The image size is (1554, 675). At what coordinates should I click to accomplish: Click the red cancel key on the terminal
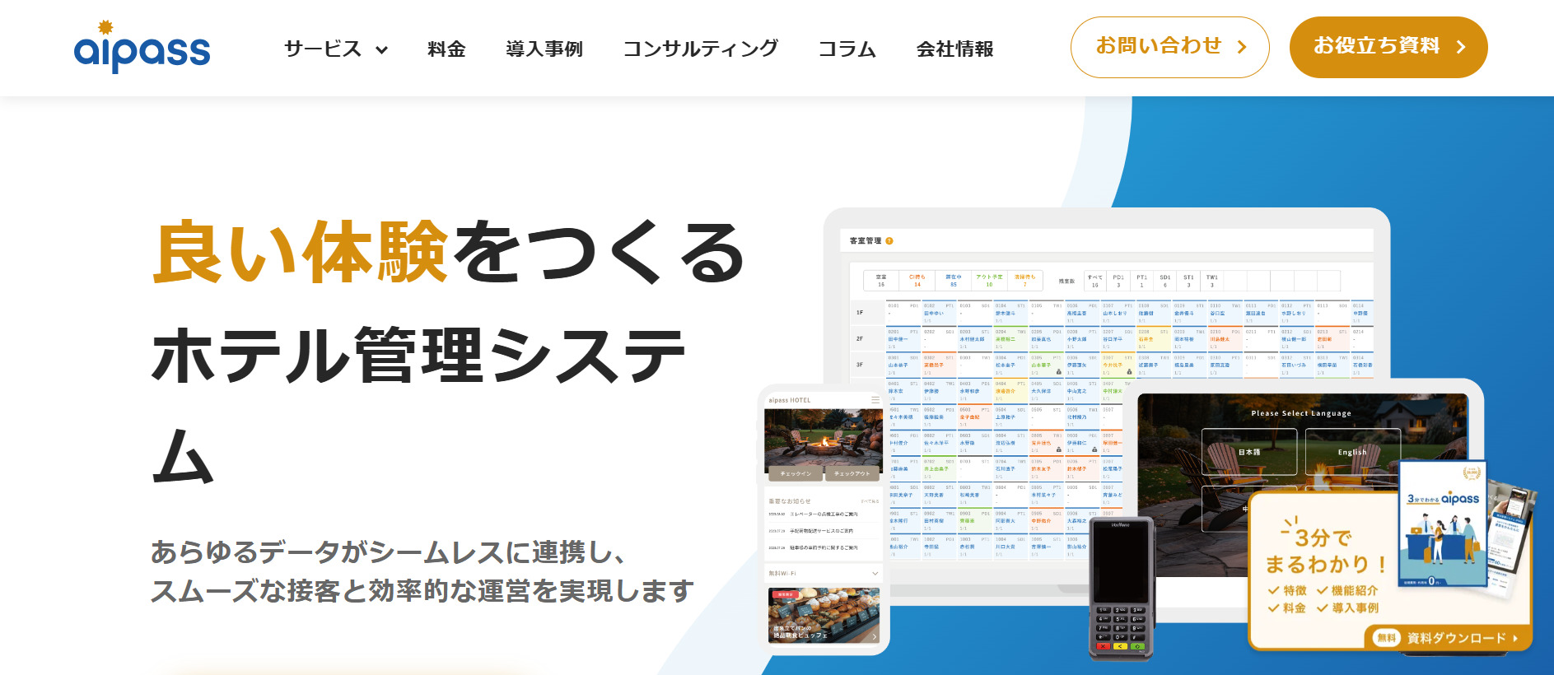pos(1104,647)
